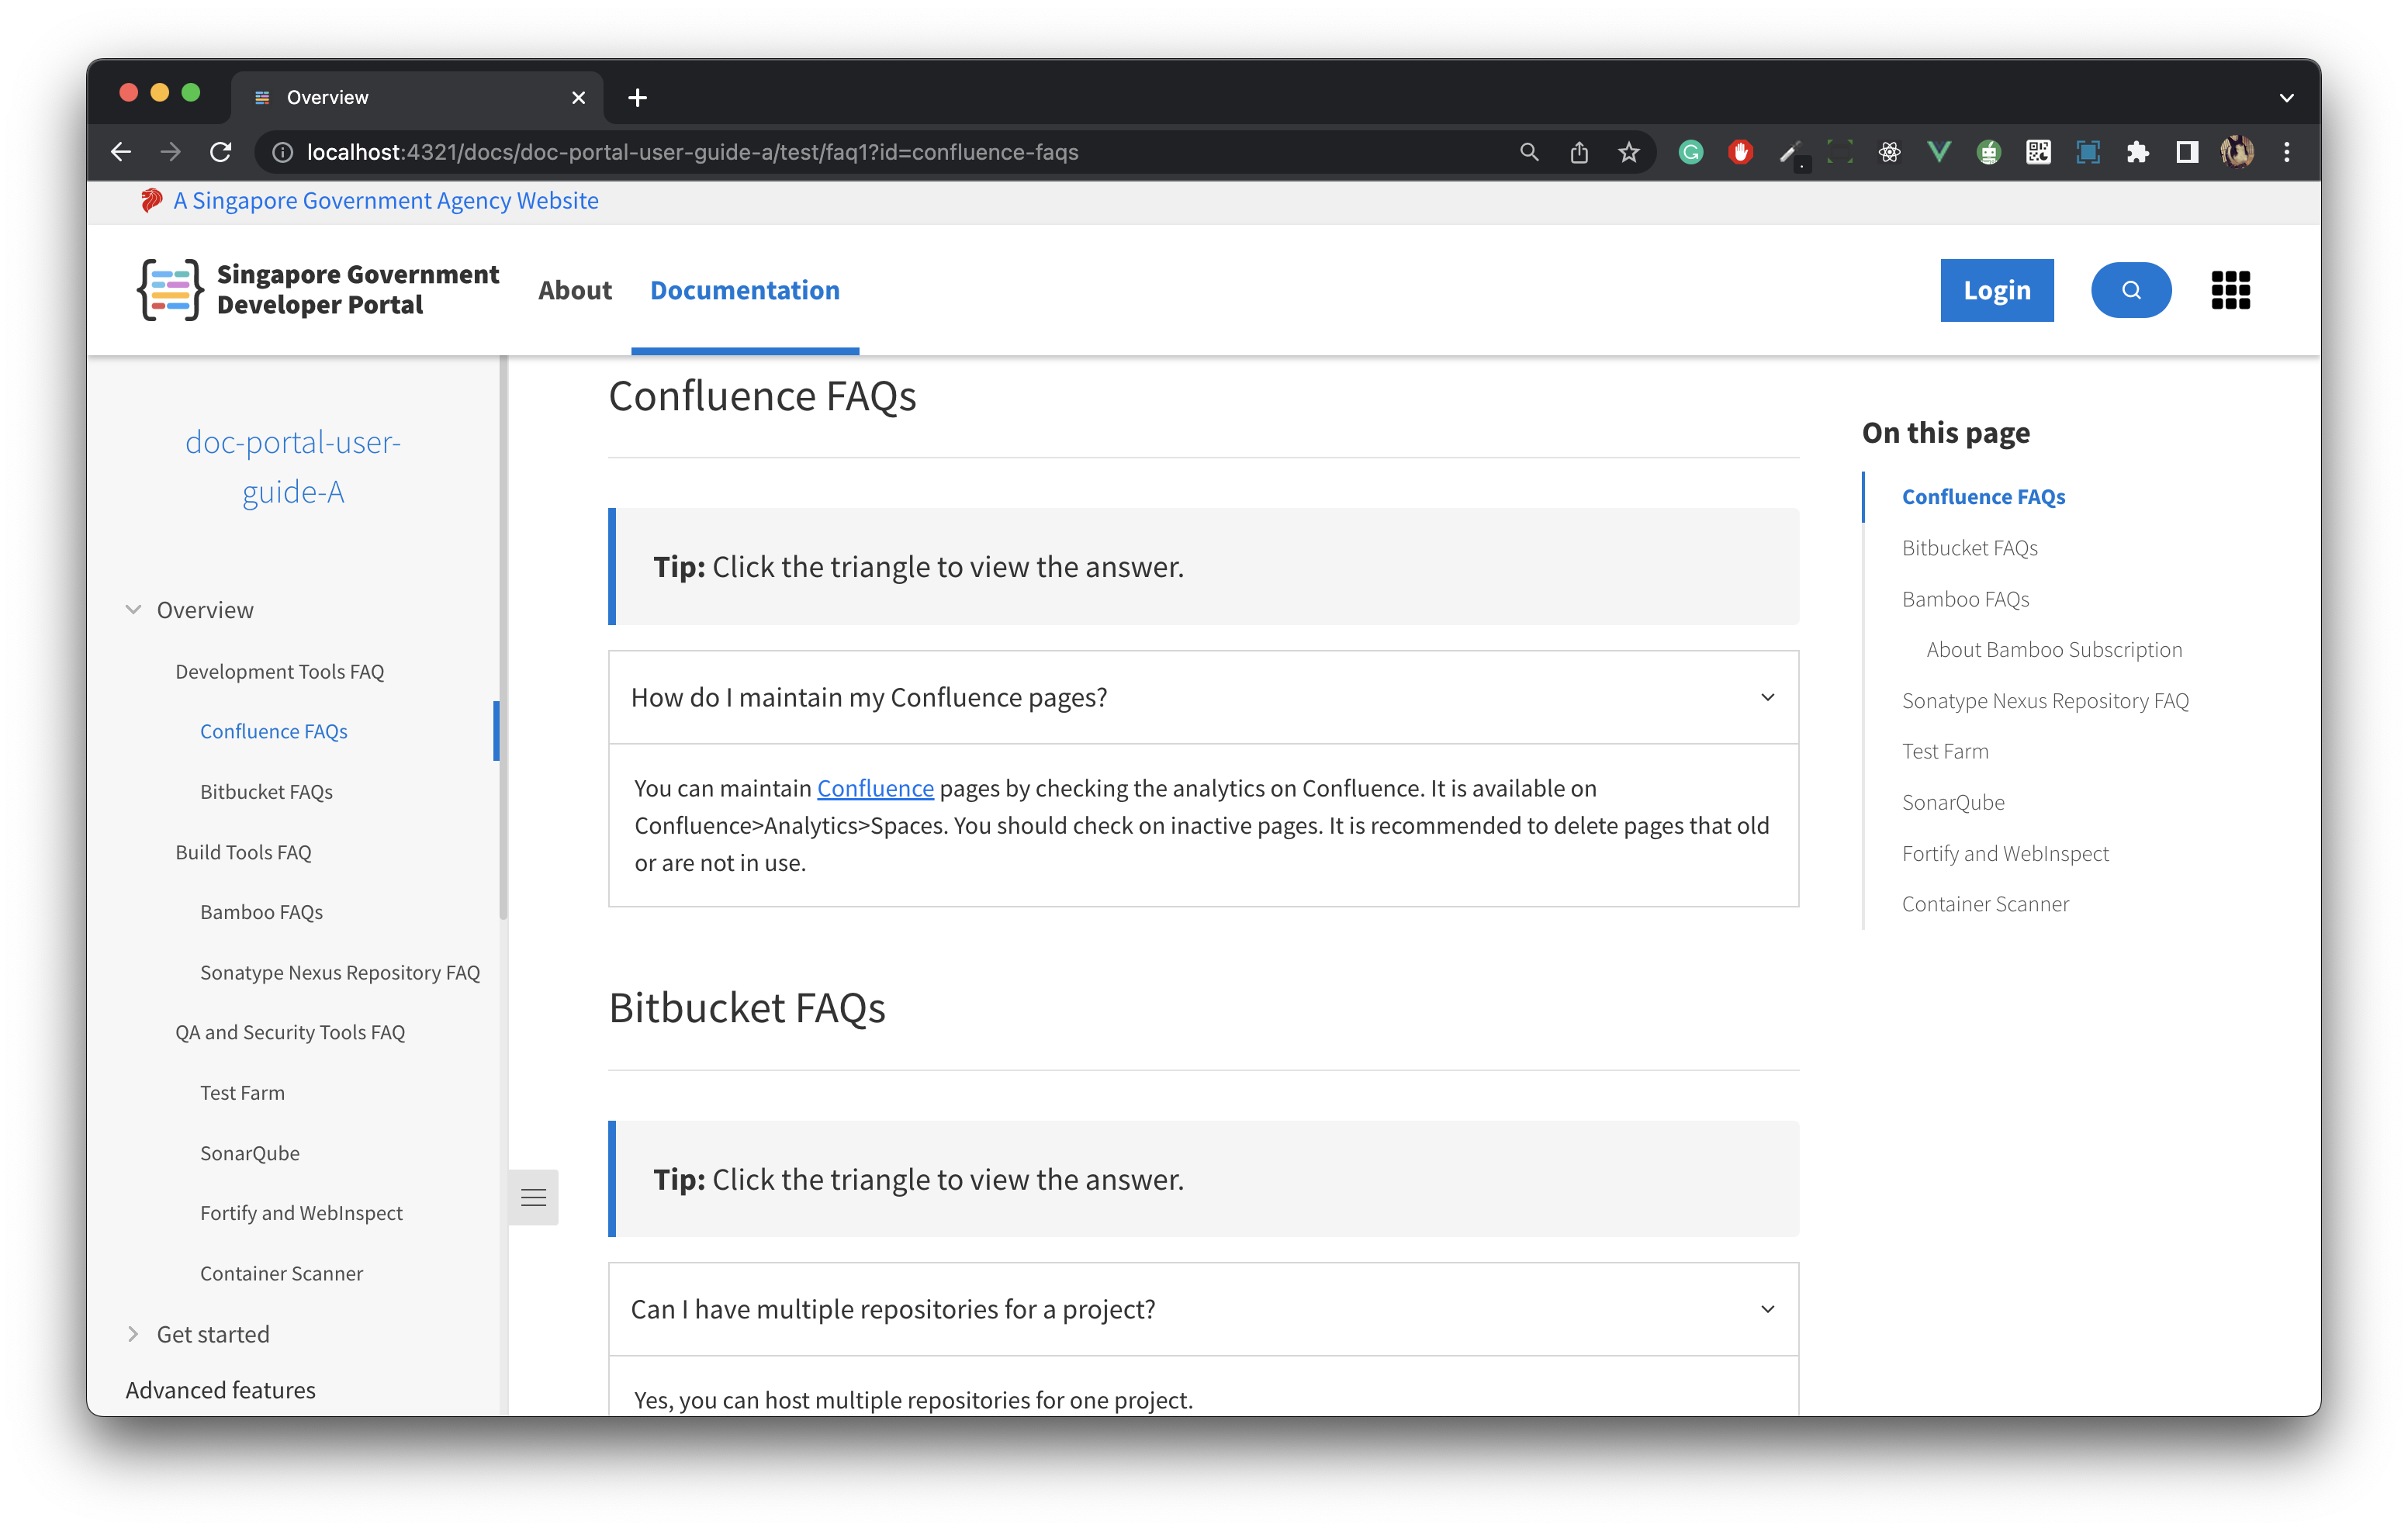
Task: Open the app grid menu icon
Action: click(2230, 290)
